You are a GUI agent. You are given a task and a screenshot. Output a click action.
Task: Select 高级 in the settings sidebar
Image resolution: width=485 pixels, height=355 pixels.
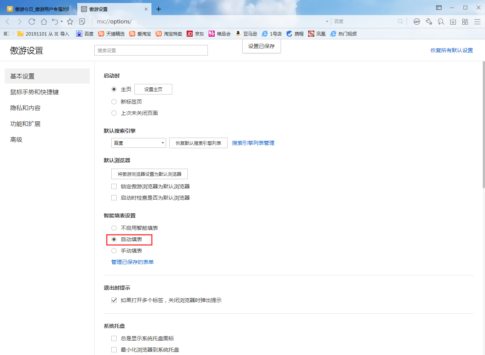16,140
